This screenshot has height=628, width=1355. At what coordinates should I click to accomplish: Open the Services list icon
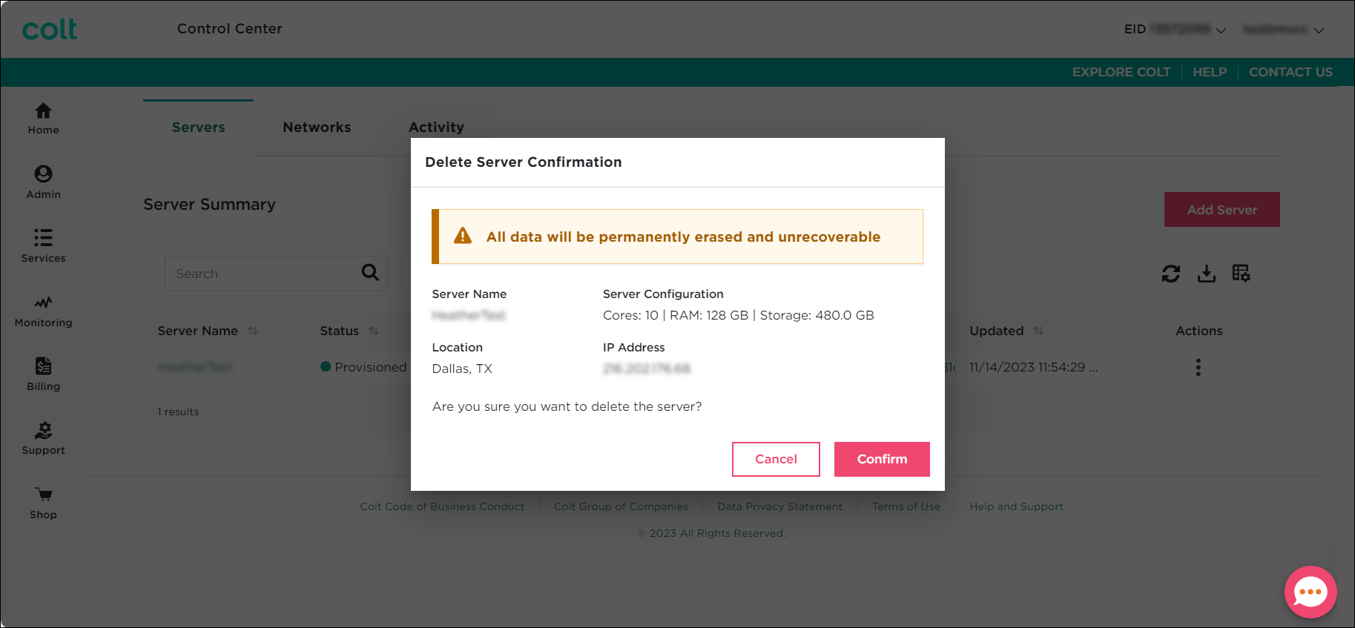click(43, 238)
